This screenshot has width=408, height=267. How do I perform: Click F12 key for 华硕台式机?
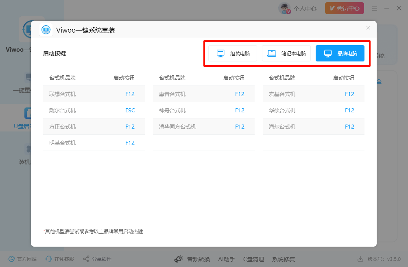click(349, 110)
